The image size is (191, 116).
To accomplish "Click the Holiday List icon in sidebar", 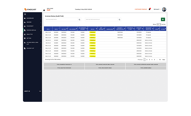I will (25, 48).
